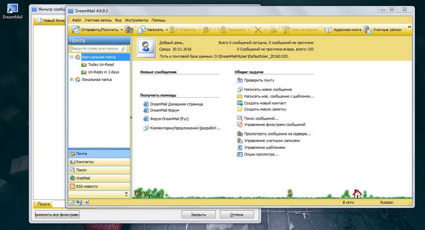Expand the toolbar overflow chevron
The image size is (425, 230).
tap(409, 27)
